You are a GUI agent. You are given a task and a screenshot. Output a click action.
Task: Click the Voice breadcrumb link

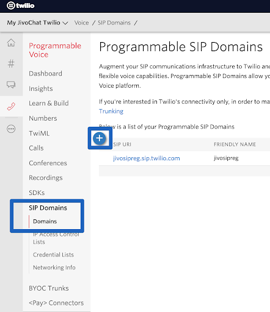[81, 23]
